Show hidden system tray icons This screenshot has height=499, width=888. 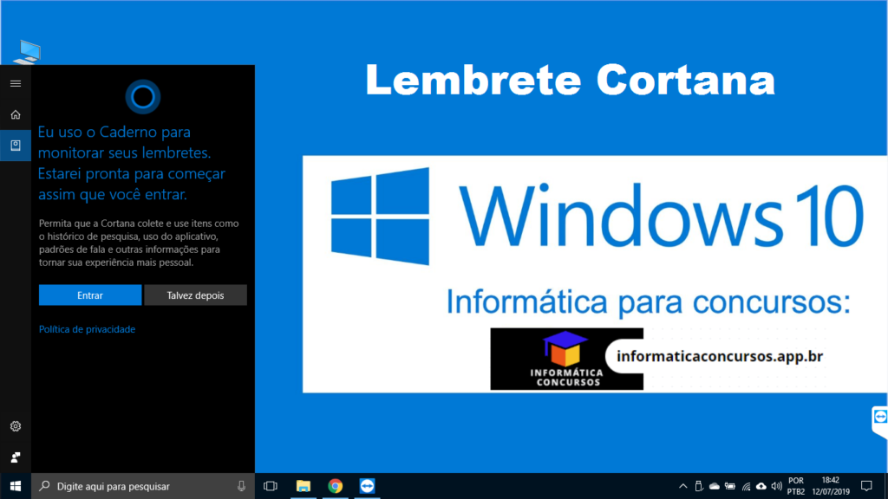(x=683, y=486)
